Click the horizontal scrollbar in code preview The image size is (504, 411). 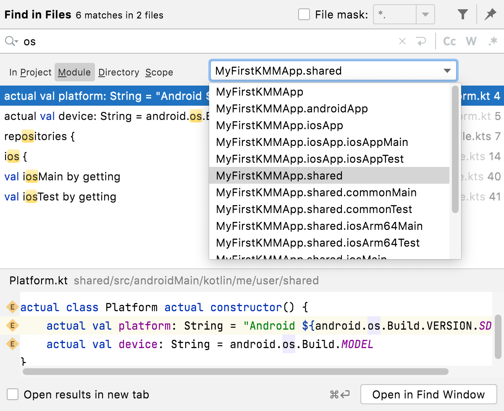235,372
